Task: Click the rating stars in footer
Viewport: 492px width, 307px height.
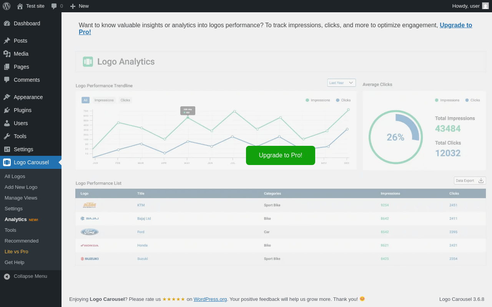Action: (x=174, y=299)
